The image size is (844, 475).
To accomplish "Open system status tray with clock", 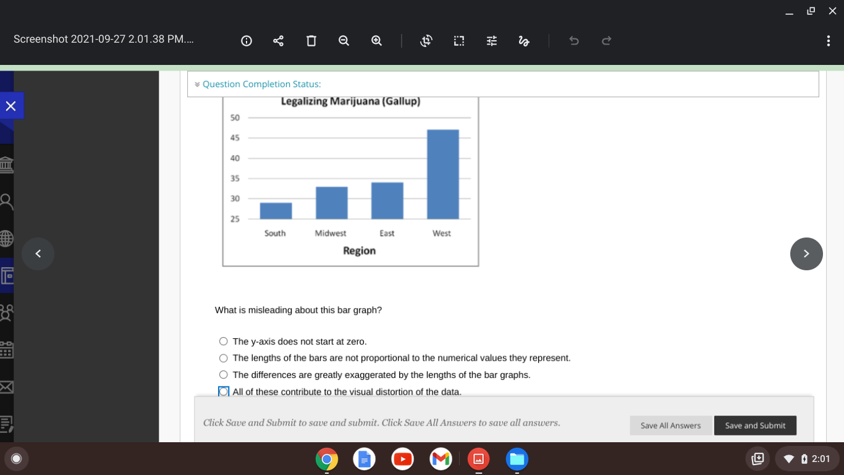I will pos(807,459).
